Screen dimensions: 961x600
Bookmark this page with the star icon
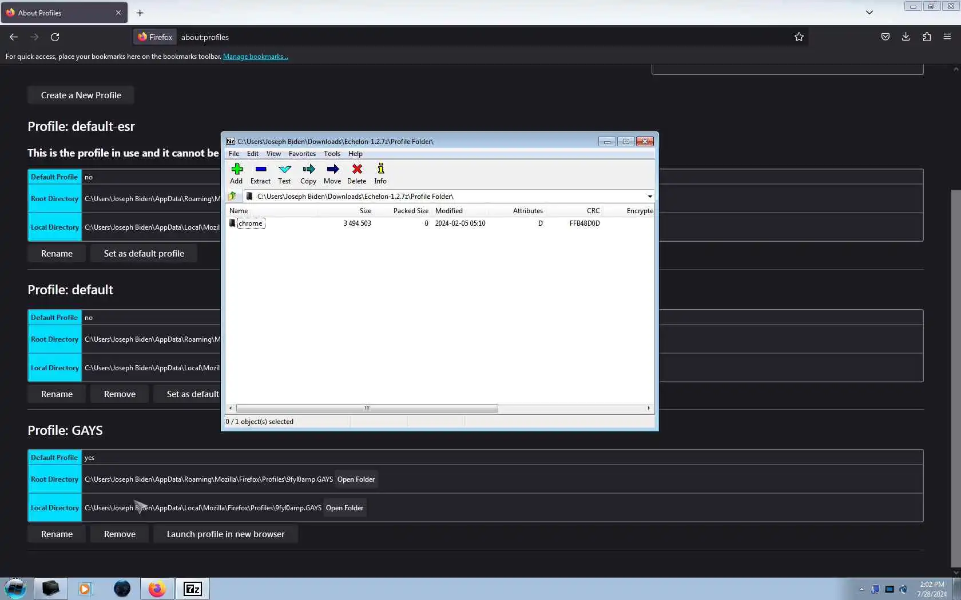[x=799, y=37]
